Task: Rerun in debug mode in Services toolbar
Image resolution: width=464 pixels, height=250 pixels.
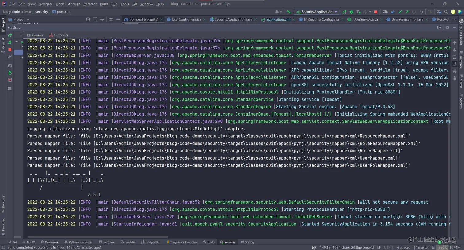Action: (x=10, y=42)
